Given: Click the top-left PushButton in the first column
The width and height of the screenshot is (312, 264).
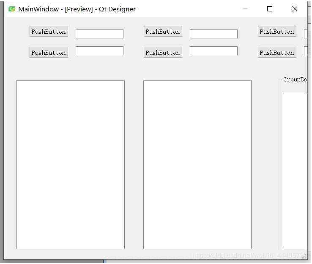Looking at the screenshot, I should click(49, 31).
